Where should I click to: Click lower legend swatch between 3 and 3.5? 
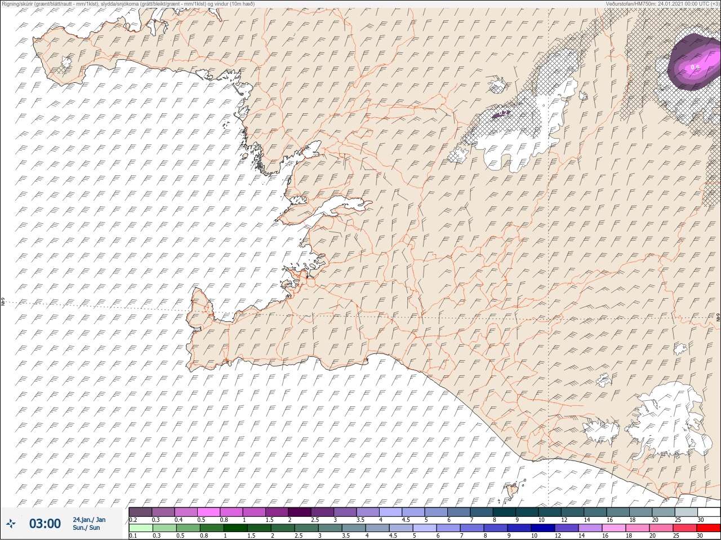(x=330, y=528)
